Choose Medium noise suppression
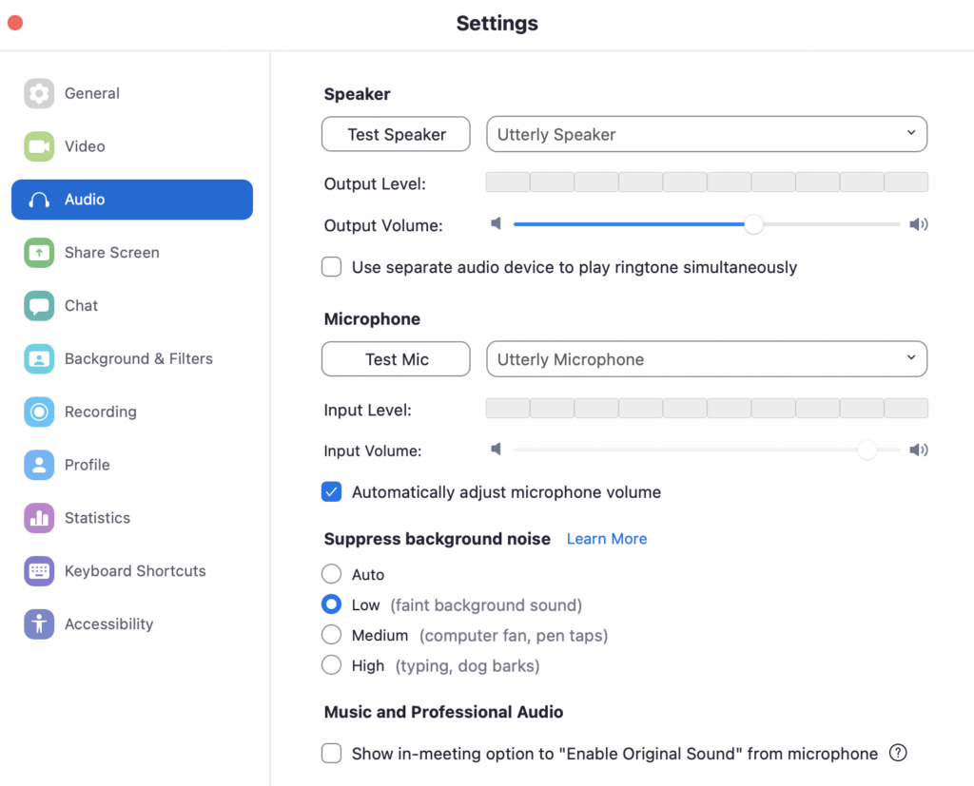The width and height of the screenshot is (974, 786). [332, 635]
